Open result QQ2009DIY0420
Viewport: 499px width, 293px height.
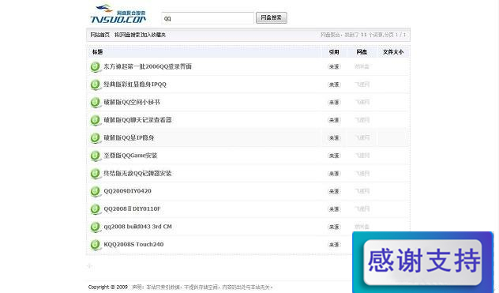click(x=128, y=191)
